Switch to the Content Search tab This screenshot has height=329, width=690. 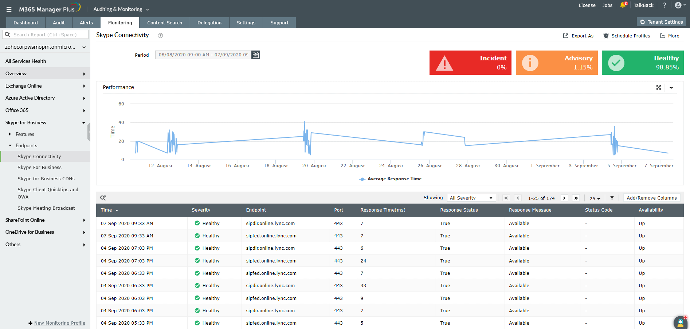[165, 23]
